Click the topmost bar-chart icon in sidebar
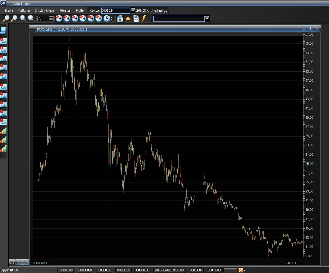The height and width of the screenshot is (273, 329). pos(4,131)
